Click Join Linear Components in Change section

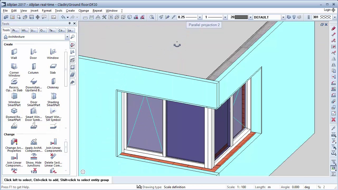pos(53,145)
